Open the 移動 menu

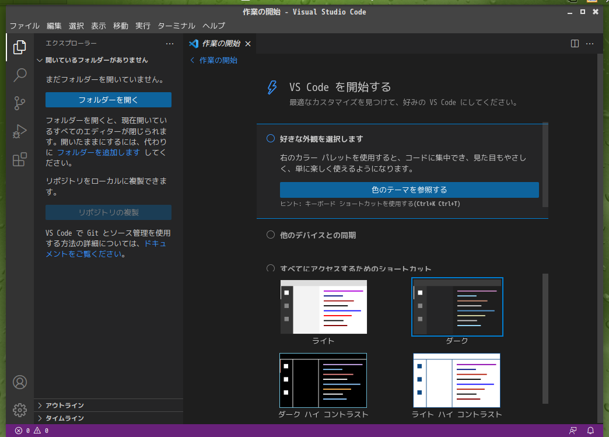click(120, 26)
